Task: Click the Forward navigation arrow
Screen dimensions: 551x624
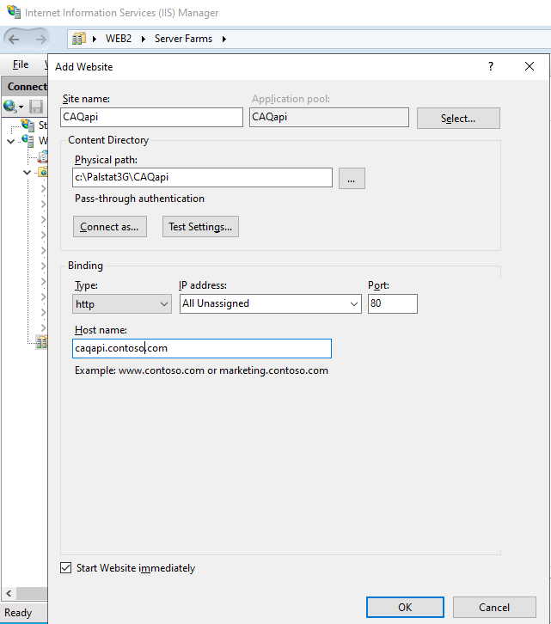Action: (x=40, y=39)
